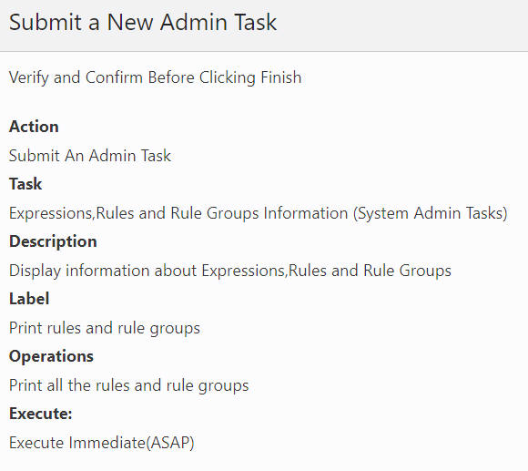Image resolution: width=528 pixels, height=471 pixels.
Task: Click the "Submit An Admin Task" value
Action: (90, 156)
